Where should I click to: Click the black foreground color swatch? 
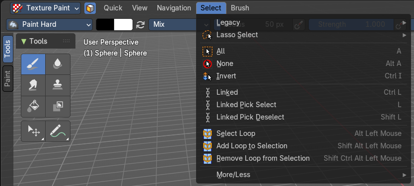click(105, 24)
